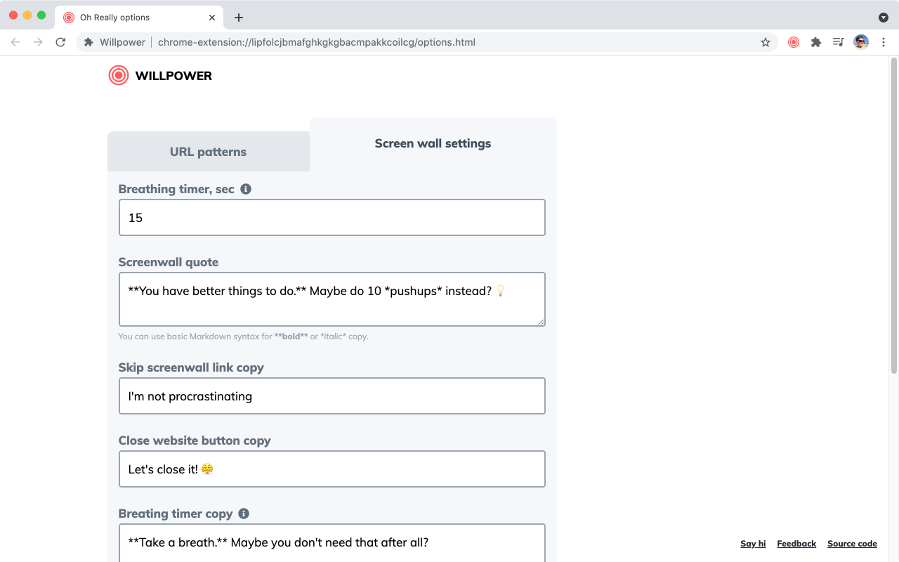Click the Willpower logo icon
Screen dimensions: 899x562
point(119,75)
